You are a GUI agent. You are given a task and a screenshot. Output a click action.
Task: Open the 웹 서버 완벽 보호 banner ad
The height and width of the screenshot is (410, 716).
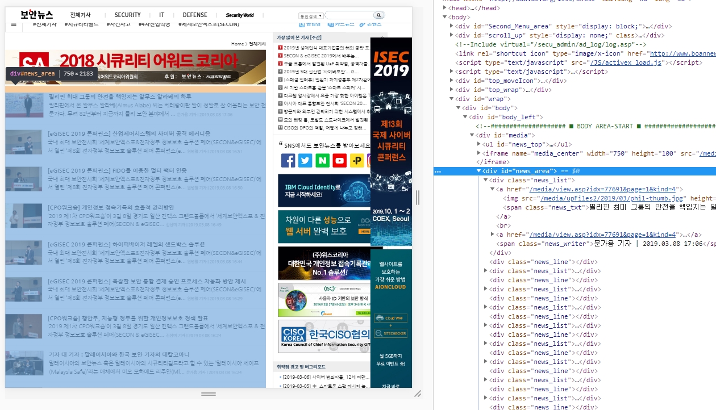324,227
